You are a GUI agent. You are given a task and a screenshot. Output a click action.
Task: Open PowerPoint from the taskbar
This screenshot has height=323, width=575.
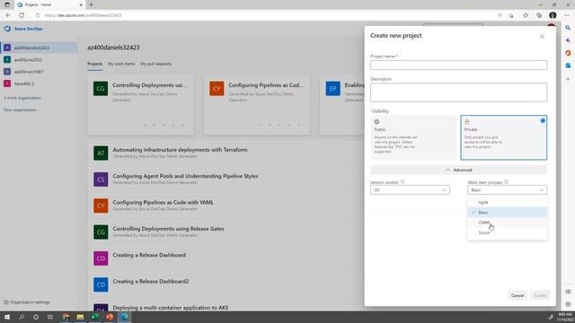[110, 317]
